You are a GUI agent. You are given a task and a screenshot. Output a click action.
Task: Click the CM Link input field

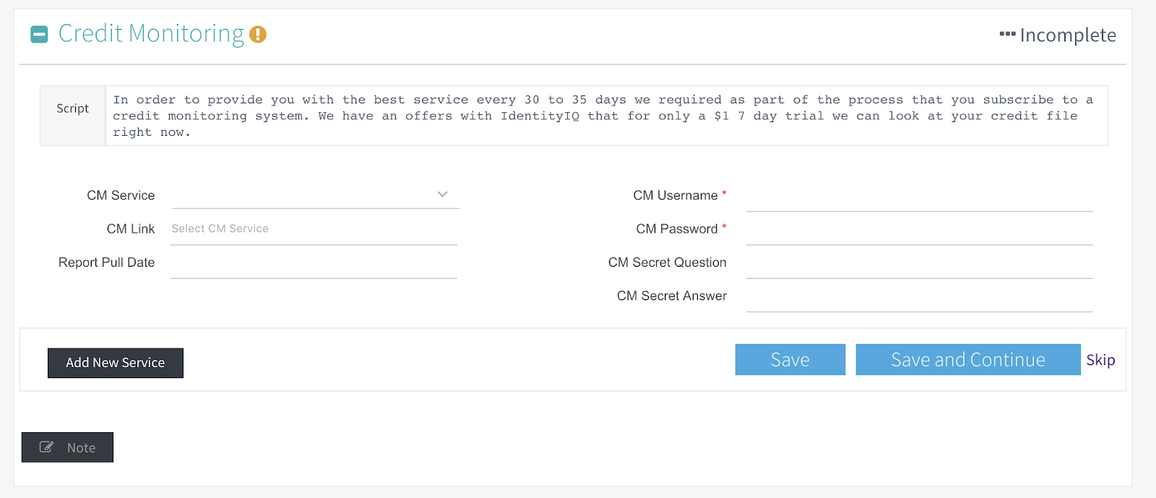(x=314, y=229)
